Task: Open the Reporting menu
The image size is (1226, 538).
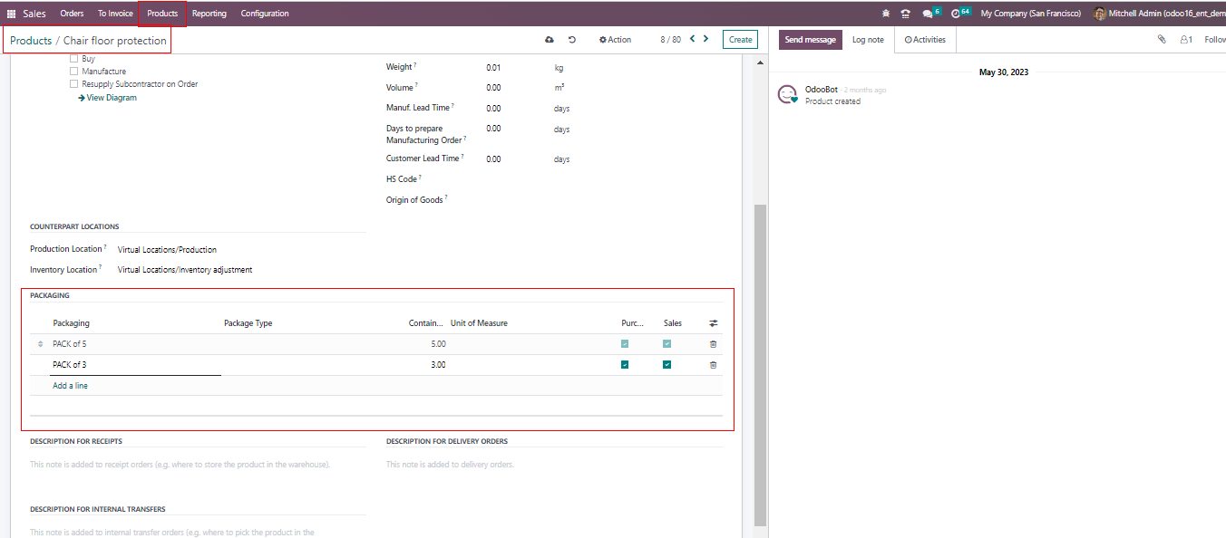Action: coord(209,14)
